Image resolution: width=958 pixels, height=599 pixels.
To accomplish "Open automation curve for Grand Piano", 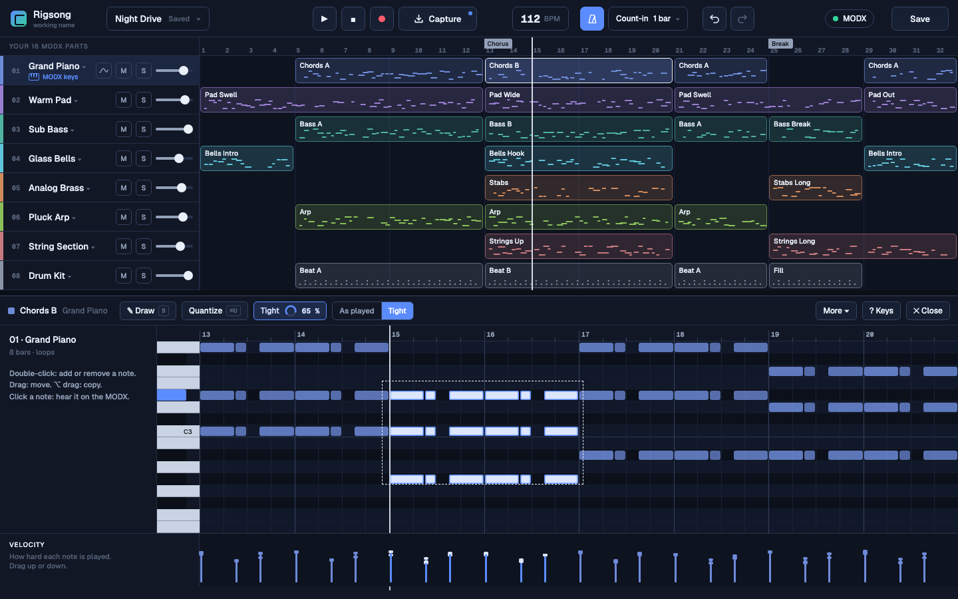I will pos(104,71).
